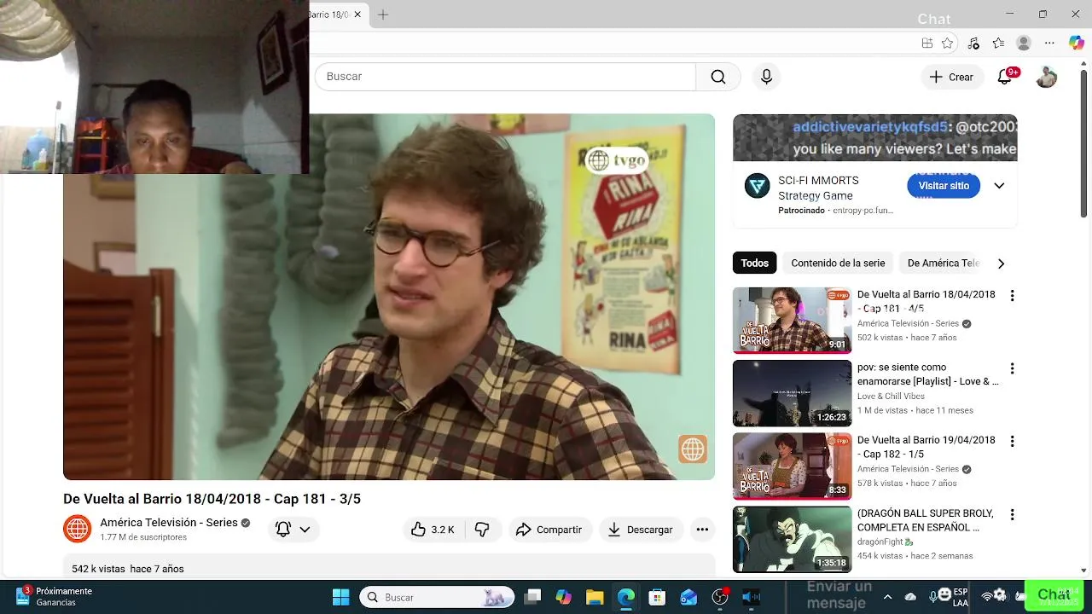Select the Contenido de la serie chip
The height and width of the screenshot is (614, 1092).
(838, 264)
